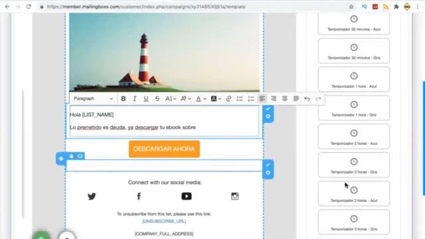Select Temporizador 2 horas - Gris widget

354,165
